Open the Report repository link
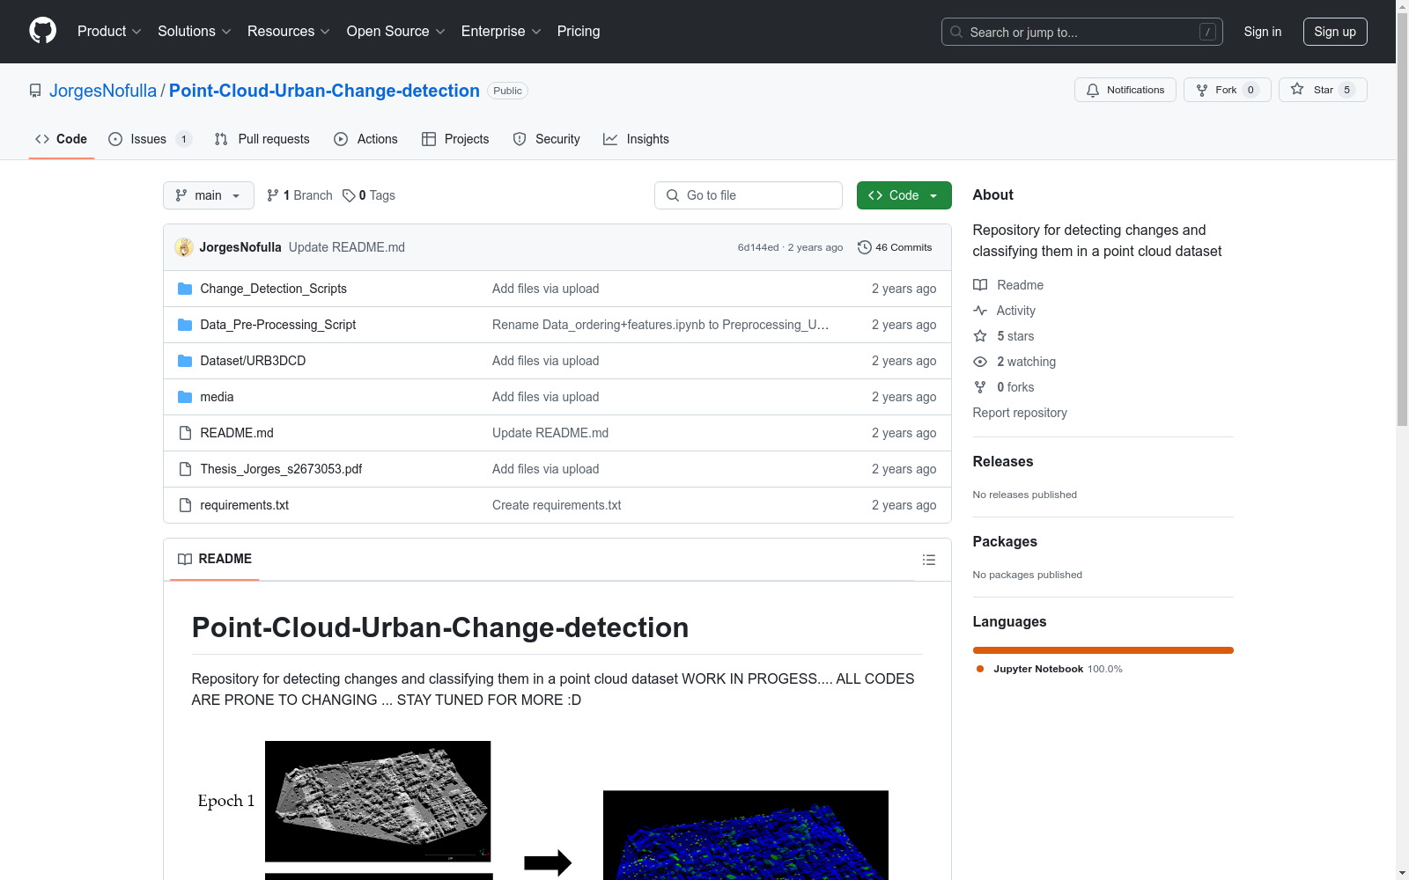 (1020, 413)
